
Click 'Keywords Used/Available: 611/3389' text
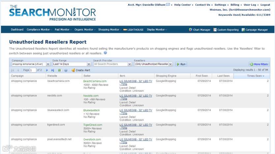(244, 15)
